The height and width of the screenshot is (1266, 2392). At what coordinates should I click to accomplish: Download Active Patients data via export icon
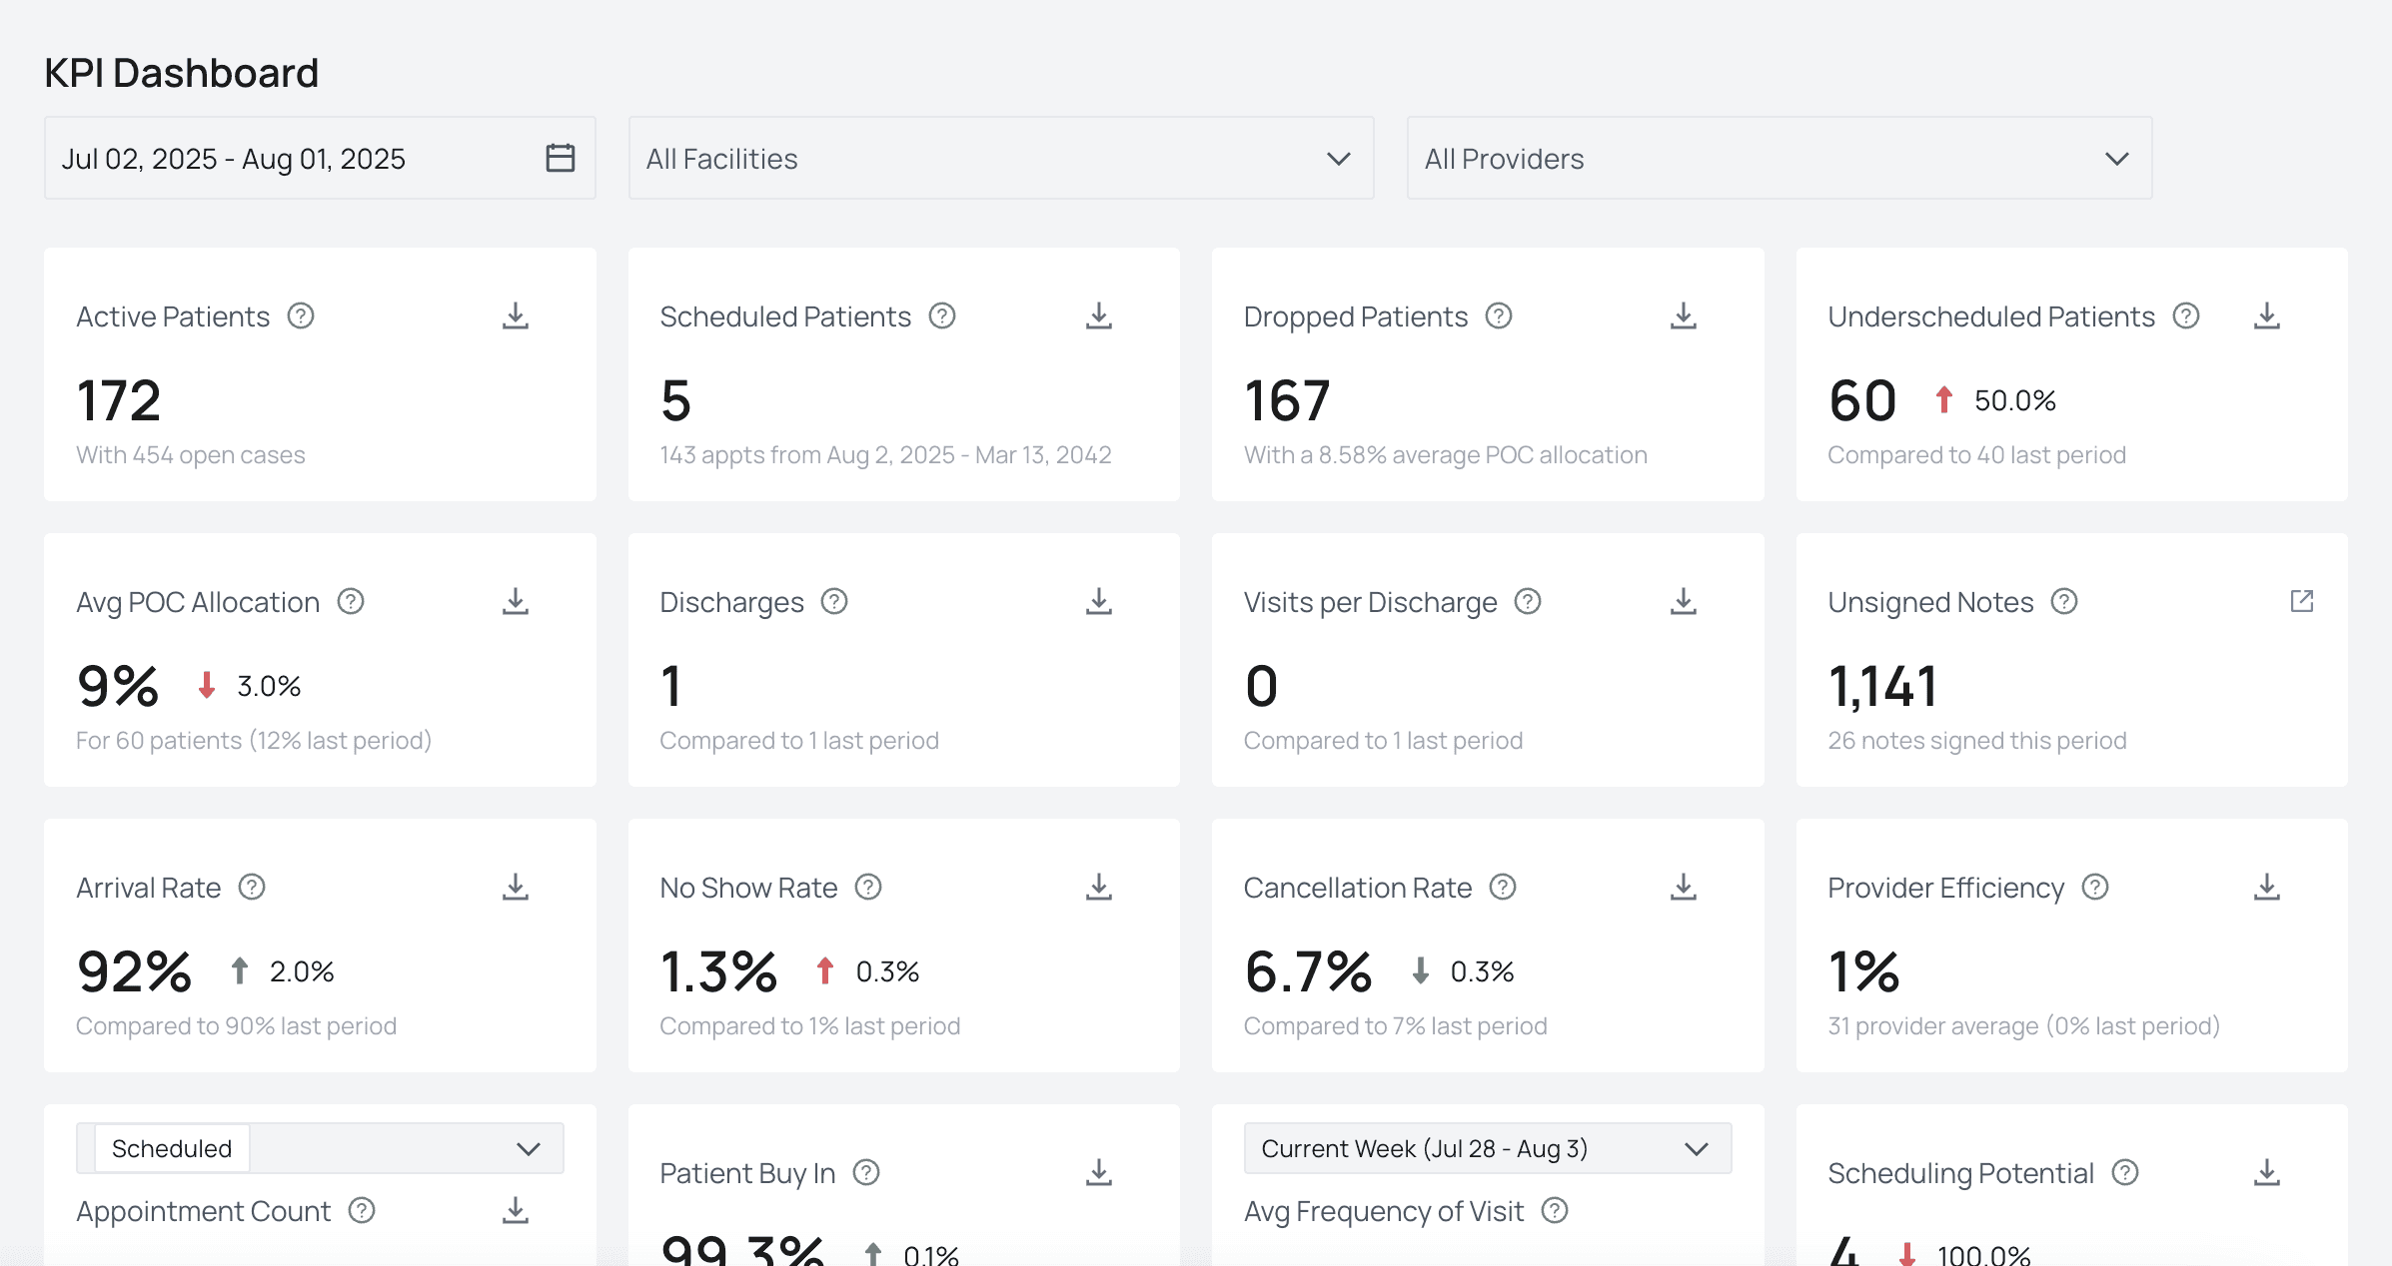(516, 316)
